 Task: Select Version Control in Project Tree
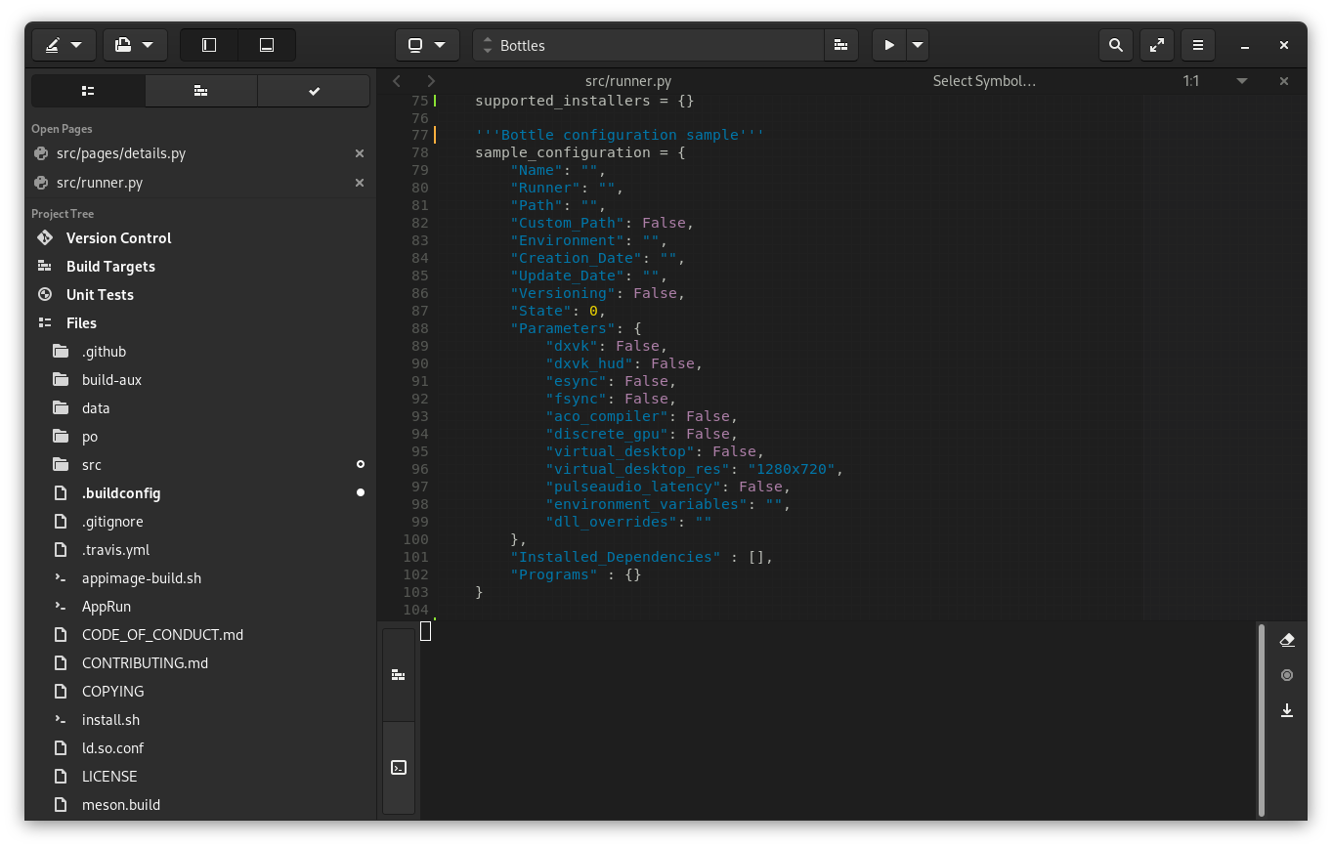click(118, 238)
